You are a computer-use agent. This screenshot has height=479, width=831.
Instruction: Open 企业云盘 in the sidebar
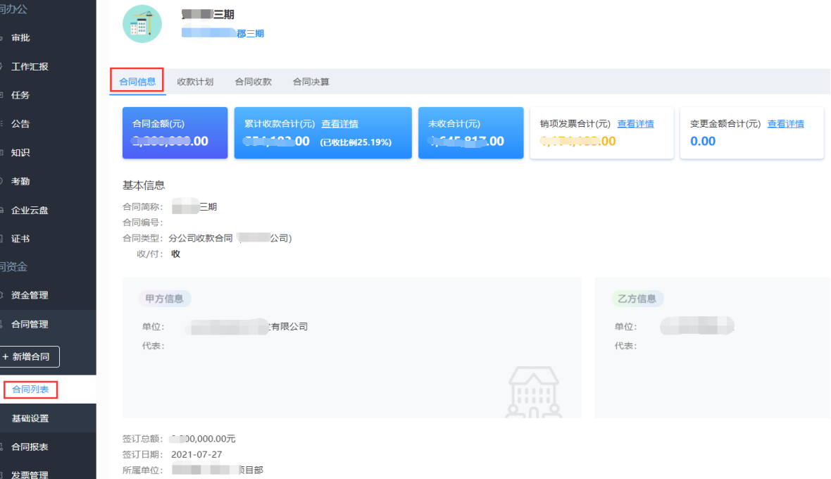point(30,210)
